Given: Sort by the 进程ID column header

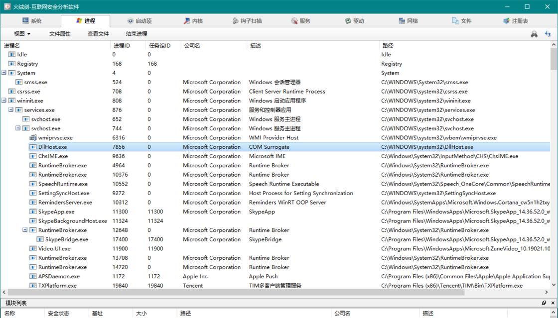Looking at the screenshot, I should point(128,45).
